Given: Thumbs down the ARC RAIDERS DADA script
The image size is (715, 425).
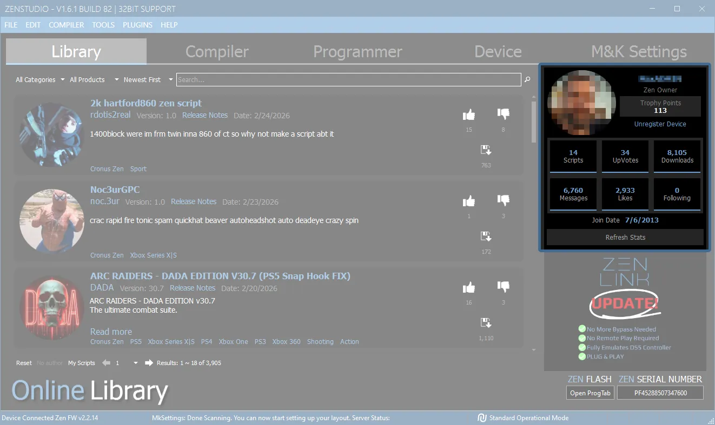Looking at the screenshot, I should pos(503,287).
